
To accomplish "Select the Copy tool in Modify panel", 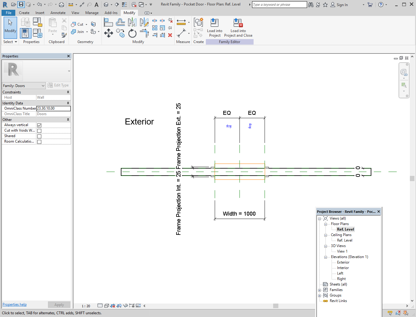I will point(120,33).
